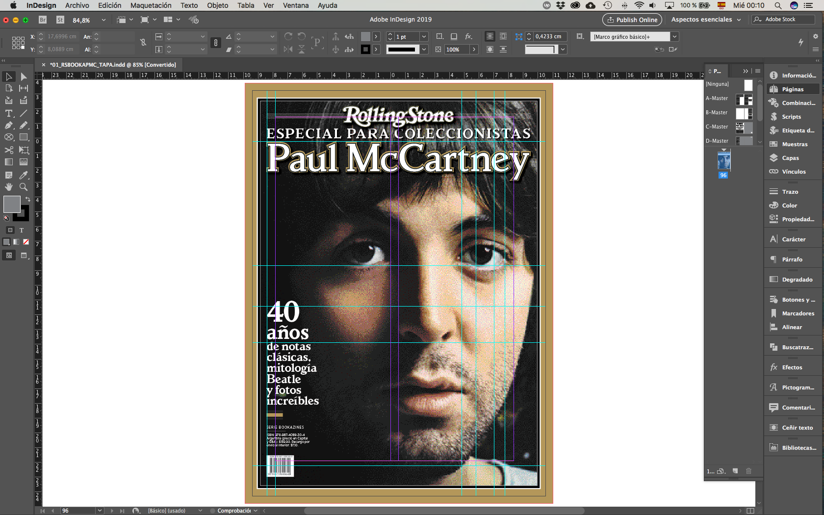This screenshot has width=824, height=515.
Task: Select the Direct Selection tool
Action: point(24,77)
